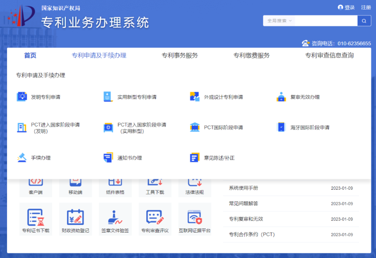
Task: Open the 意见陈述/补正 icon
Action: click(195, 158)
